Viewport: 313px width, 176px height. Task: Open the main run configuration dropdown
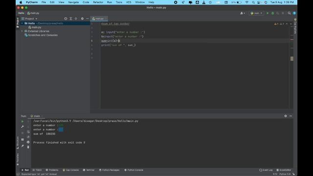tap(256, 13)
